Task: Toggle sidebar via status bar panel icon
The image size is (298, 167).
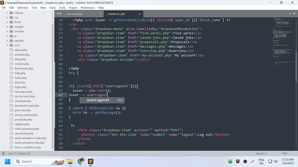Action: 4,154
